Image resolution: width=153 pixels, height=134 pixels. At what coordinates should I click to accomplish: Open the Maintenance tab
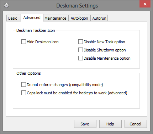pos(56,18)
